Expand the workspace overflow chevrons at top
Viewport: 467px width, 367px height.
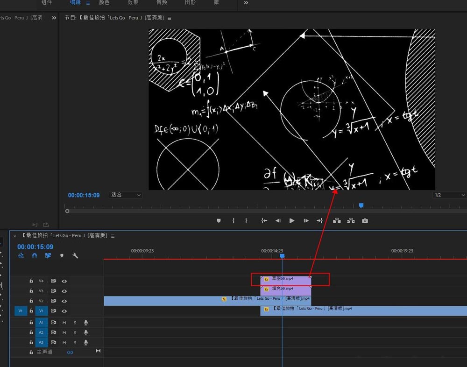246,3
